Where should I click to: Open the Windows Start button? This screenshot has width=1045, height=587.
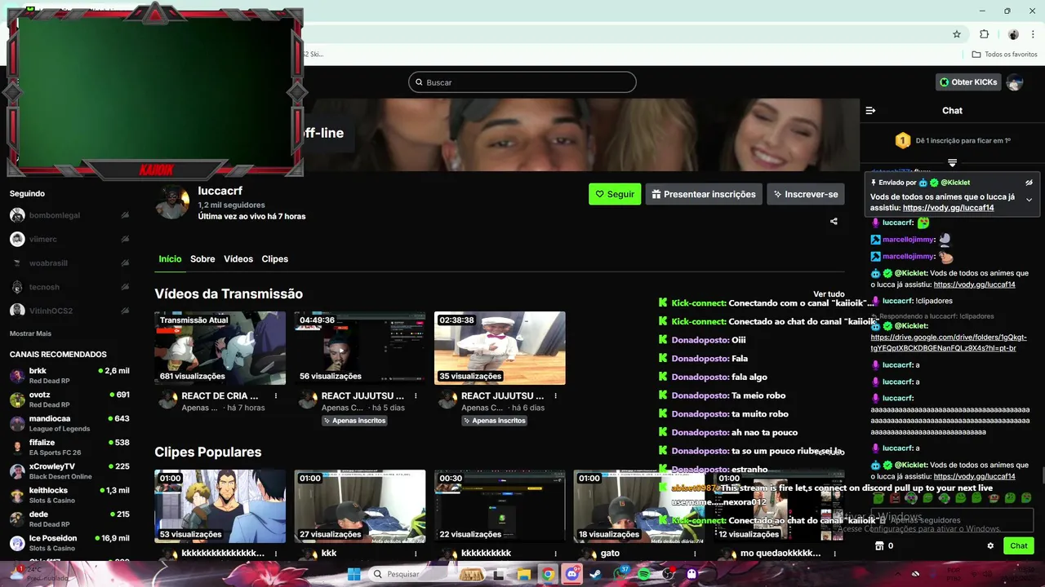click(x=354, y=574)
